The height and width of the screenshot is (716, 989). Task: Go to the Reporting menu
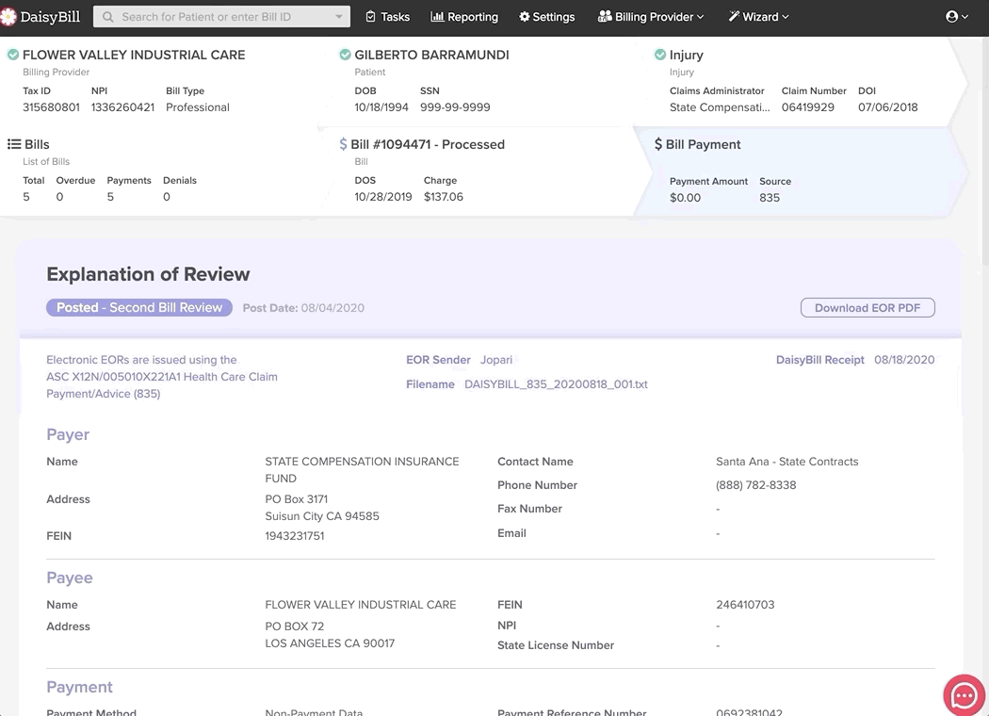464,17
